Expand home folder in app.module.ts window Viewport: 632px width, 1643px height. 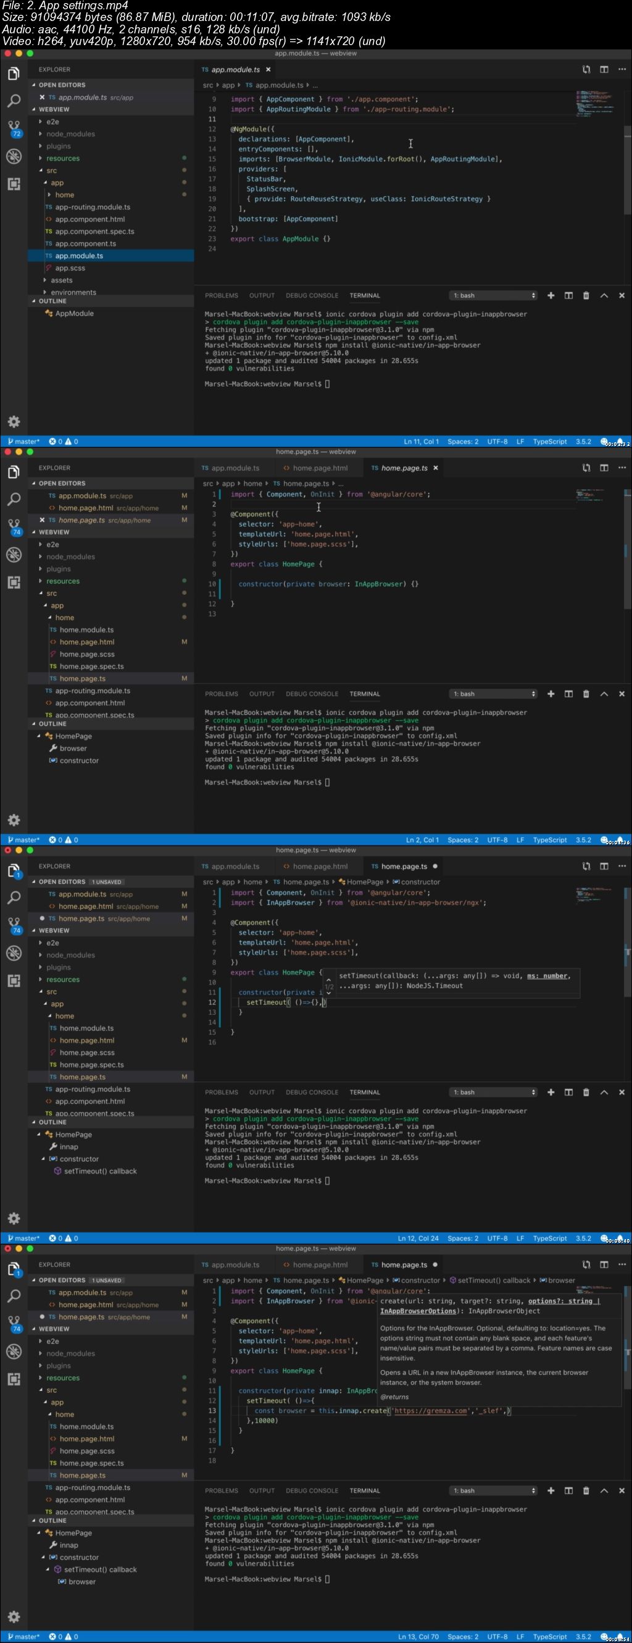tap(64, 195)
